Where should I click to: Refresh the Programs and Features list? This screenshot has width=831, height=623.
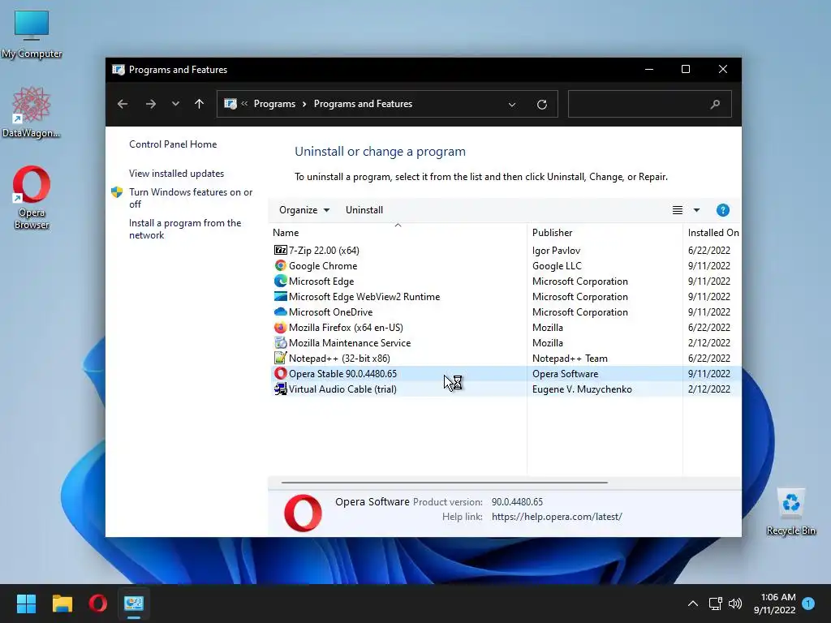click(x=541, y=105)
